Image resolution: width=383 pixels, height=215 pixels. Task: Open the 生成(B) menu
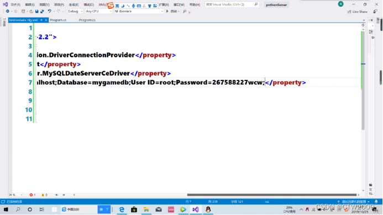[74, 4]
